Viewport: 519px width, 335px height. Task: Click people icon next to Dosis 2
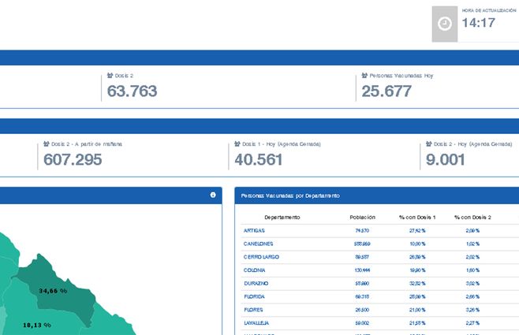(110, 76)
